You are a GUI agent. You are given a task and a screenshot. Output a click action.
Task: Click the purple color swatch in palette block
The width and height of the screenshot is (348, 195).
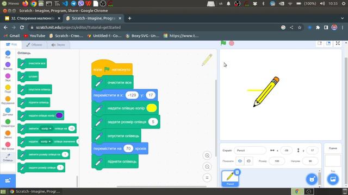pos(59,115)
